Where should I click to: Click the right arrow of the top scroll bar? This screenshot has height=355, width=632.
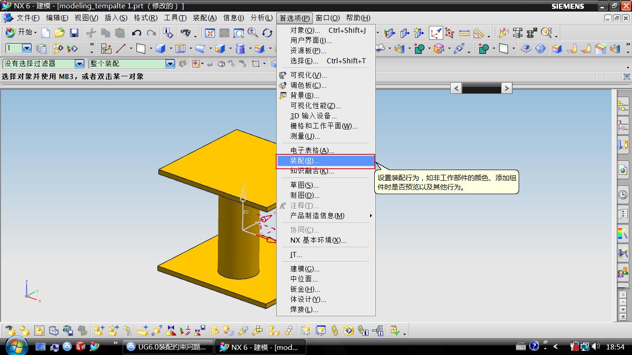507,88
